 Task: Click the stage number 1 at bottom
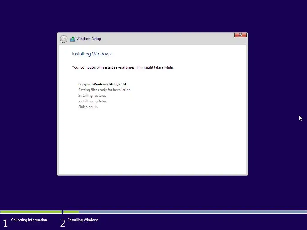click(x=5, y=223)
